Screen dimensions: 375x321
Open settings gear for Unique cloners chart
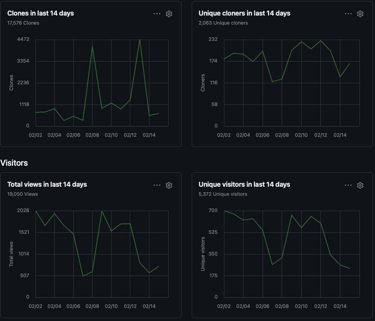[x=360, y=14]
